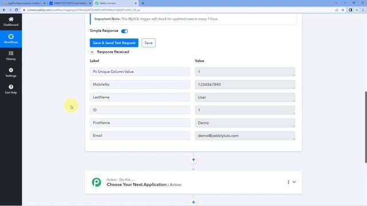Expand the Choose Your Next Application step

[294, 182]
